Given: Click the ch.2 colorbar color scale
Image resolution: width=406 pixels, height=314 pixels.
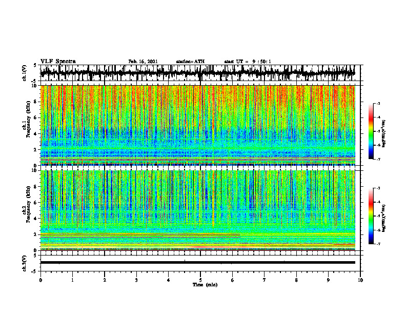Looking at the screenshot, I should click(371, 216).
